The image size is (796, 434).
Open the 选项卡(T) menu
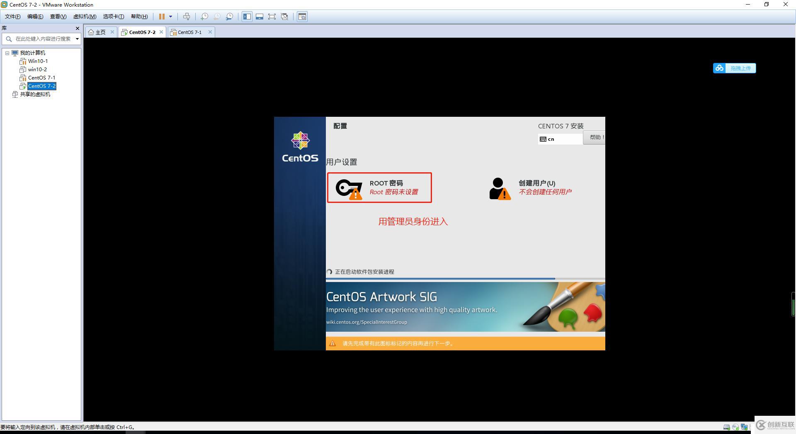tap(114, 17)
